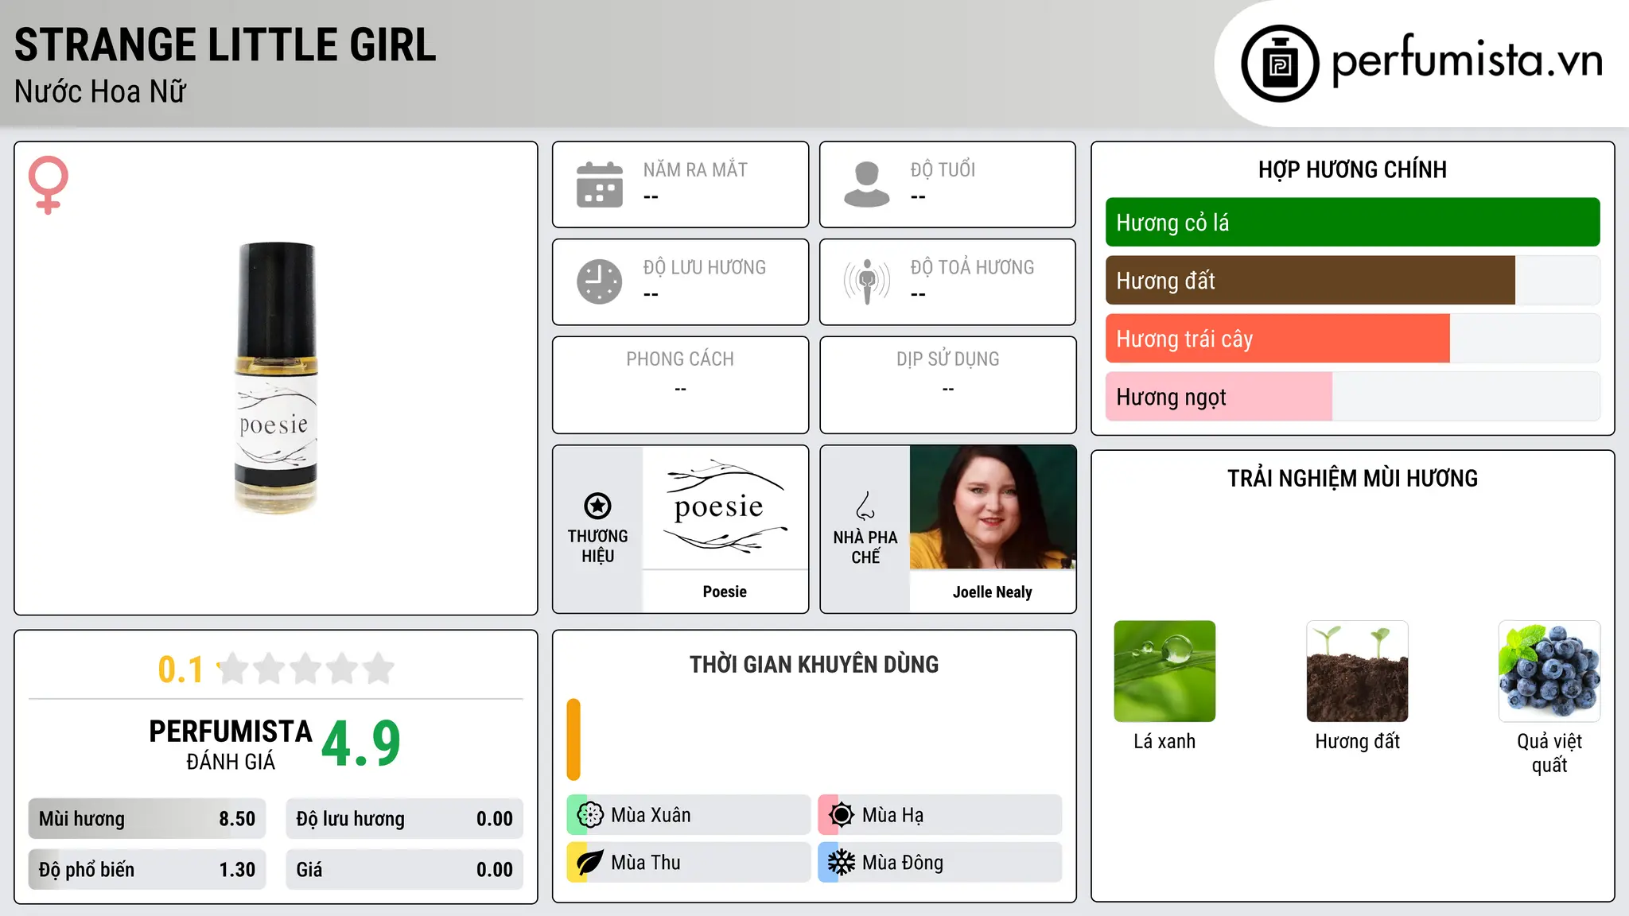Select the Hương đất soil note image
1629x916 pixels.
[1357, 671]
